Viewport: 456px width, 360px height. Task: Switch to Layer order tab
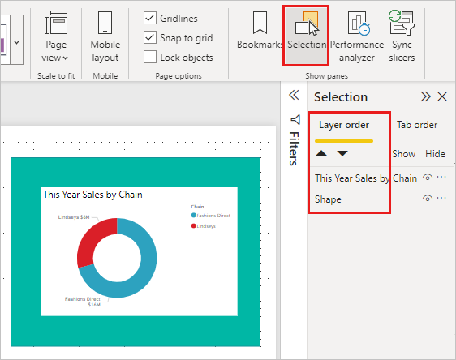coord(344,125)
